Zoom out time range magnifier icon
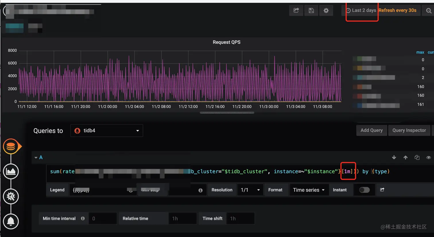The height and width of the screenshot is (237, 434). click(x=429, y=11)
